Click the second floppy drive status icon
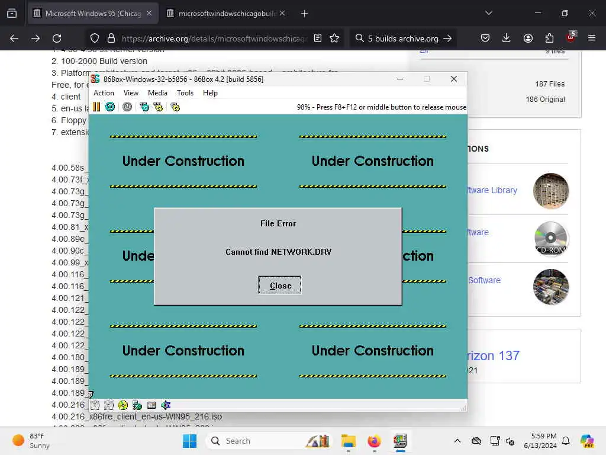Viewport: 606px width, 455px height. pos(109,405)
